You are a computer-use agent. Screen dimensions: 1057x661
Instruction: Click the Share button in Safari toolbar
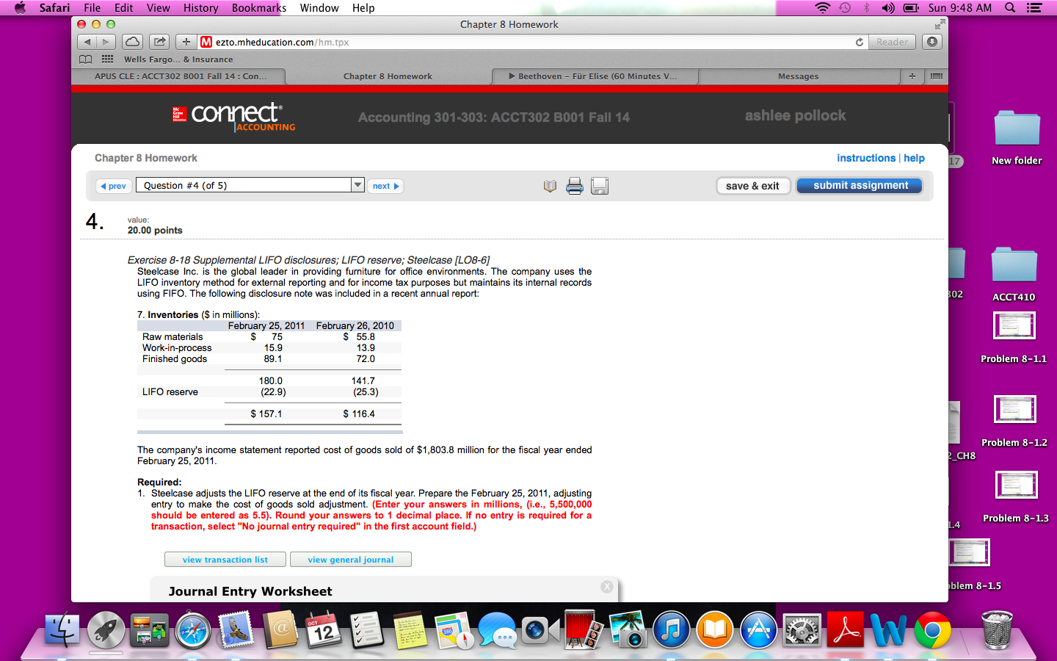click(159, 42)
